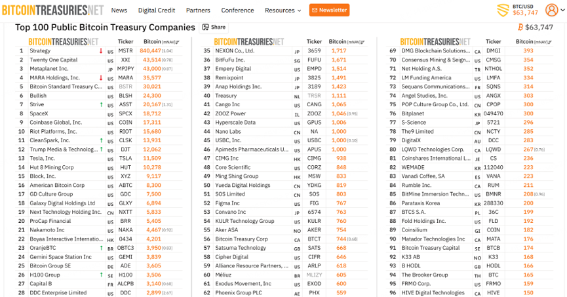
Task: Click the NEXON Co., Ltd. entry
Action: click(x=235, y=51)
